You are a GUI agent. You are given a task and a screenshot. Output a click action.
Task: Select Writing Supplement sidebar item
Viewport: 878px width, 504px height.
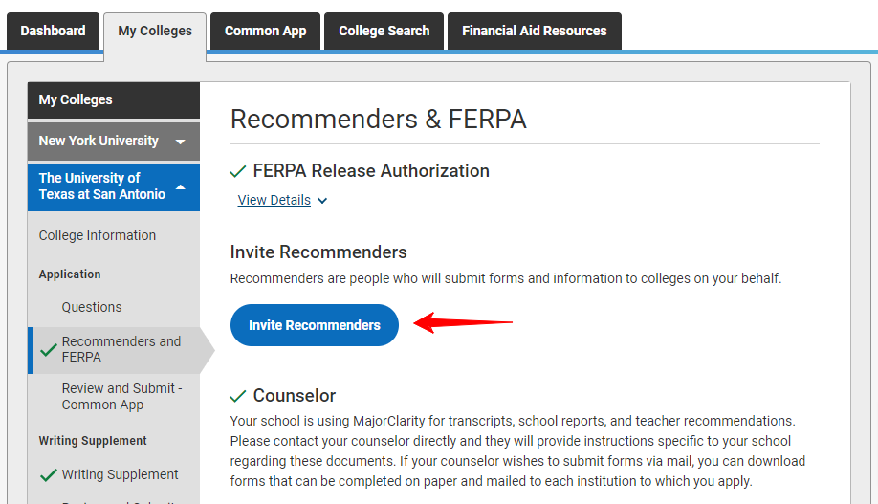coord(120,474)
